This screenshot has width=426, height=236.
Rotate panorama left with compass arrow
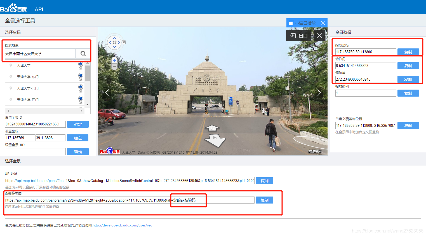(110, 43)
